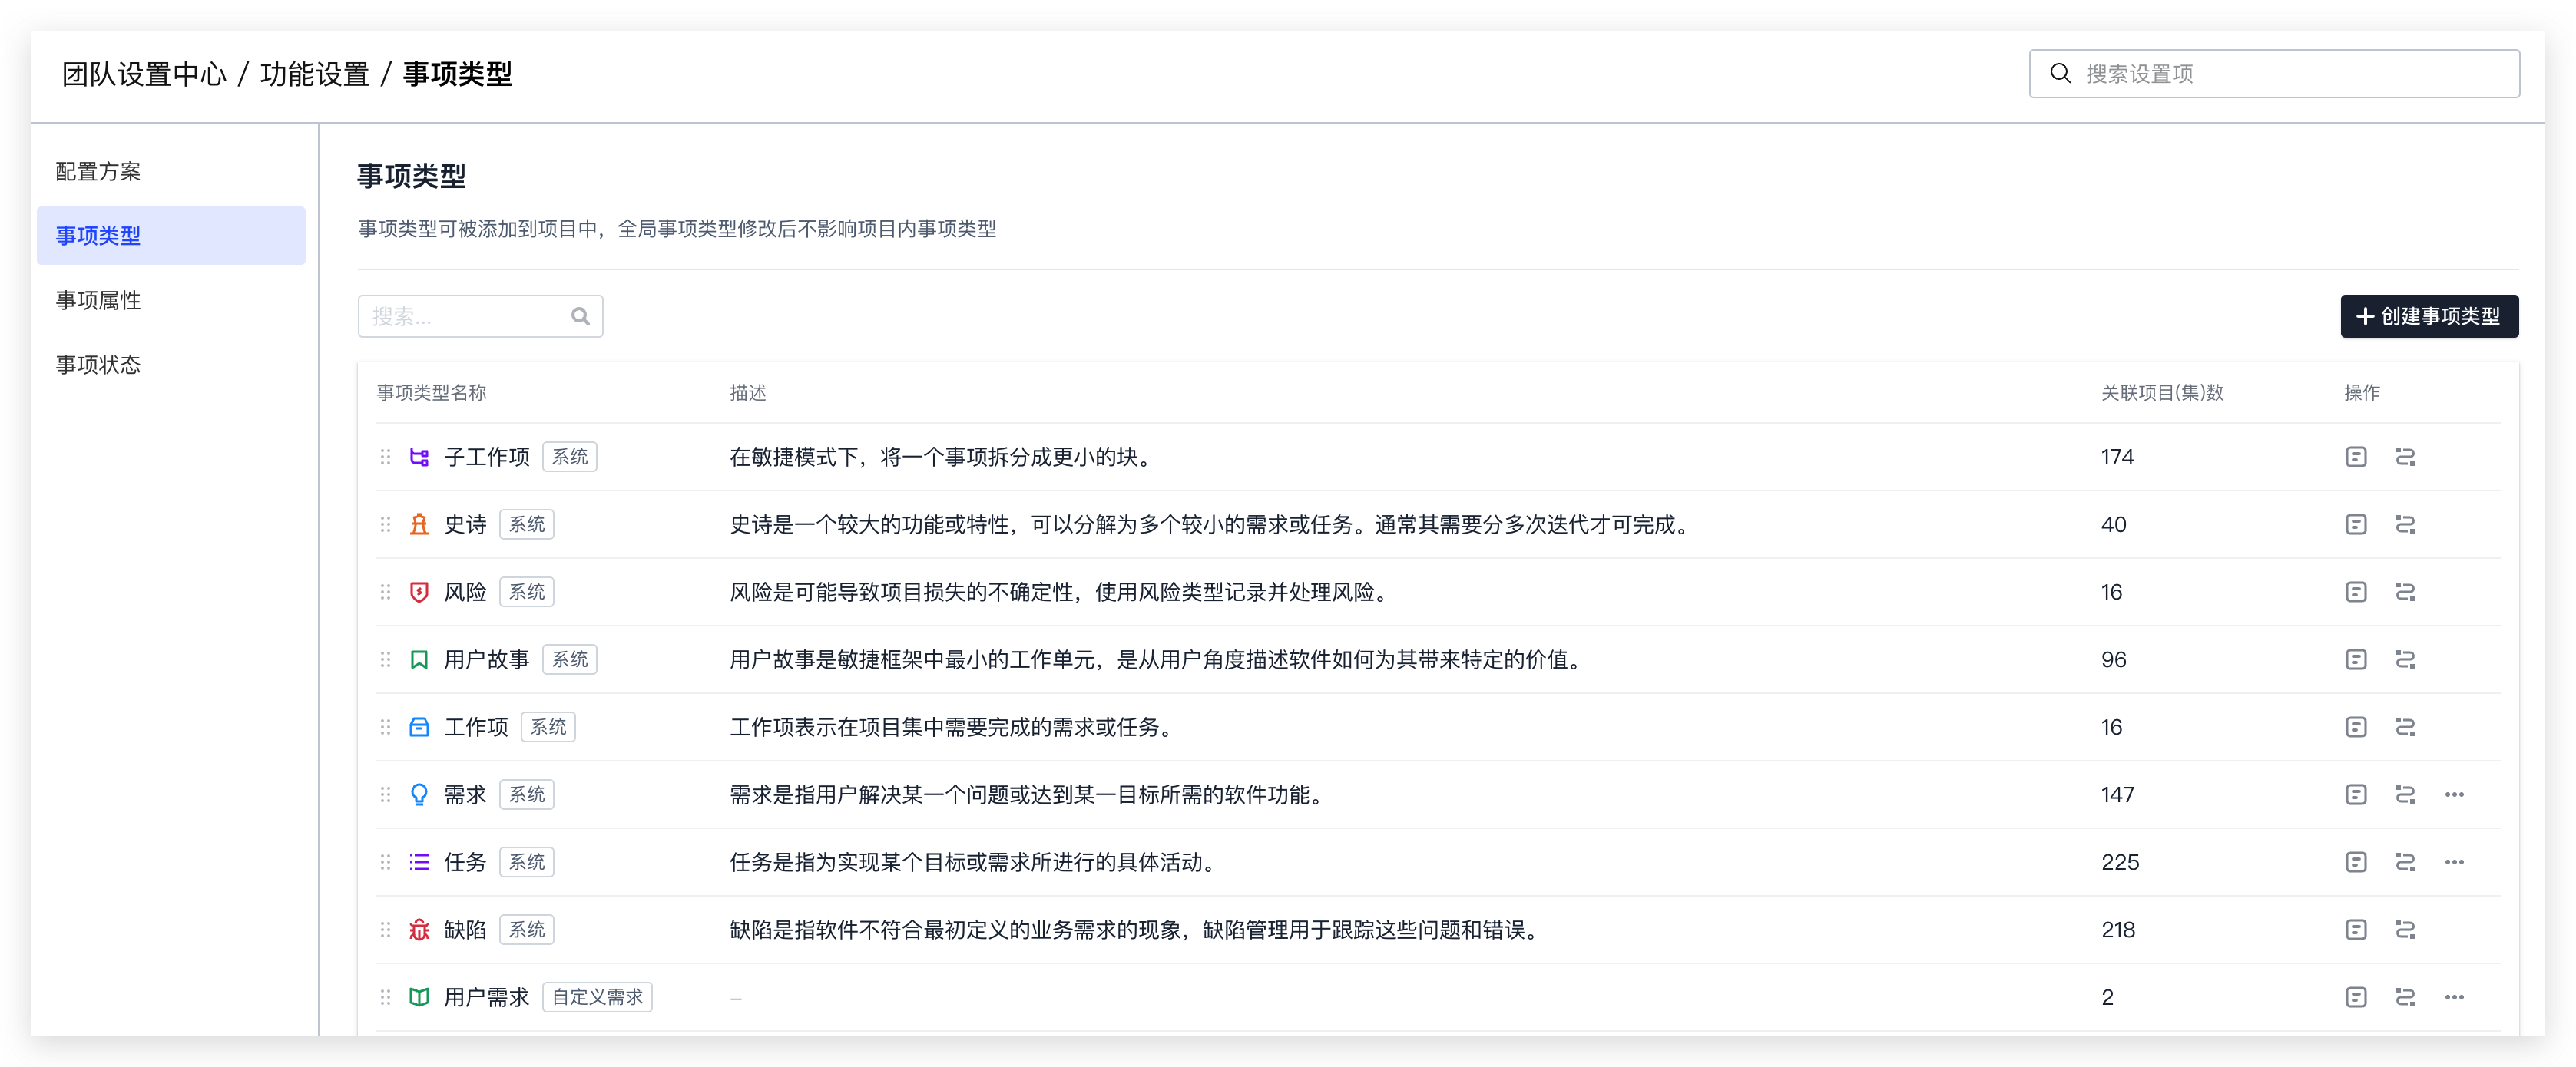
Task: Select 事项类型 in the sidebar
Action: [x=171, y=236]
